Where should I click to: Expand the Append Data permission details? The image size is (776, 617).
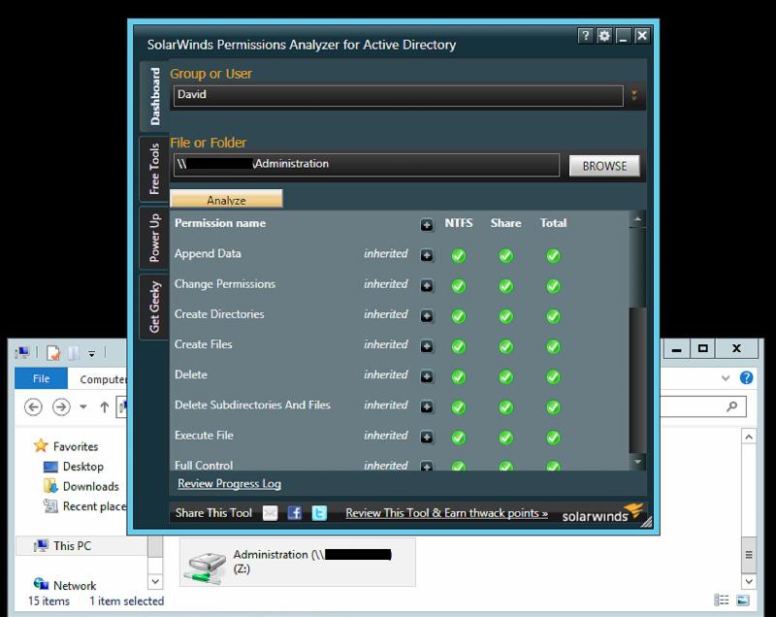[427, 255]
